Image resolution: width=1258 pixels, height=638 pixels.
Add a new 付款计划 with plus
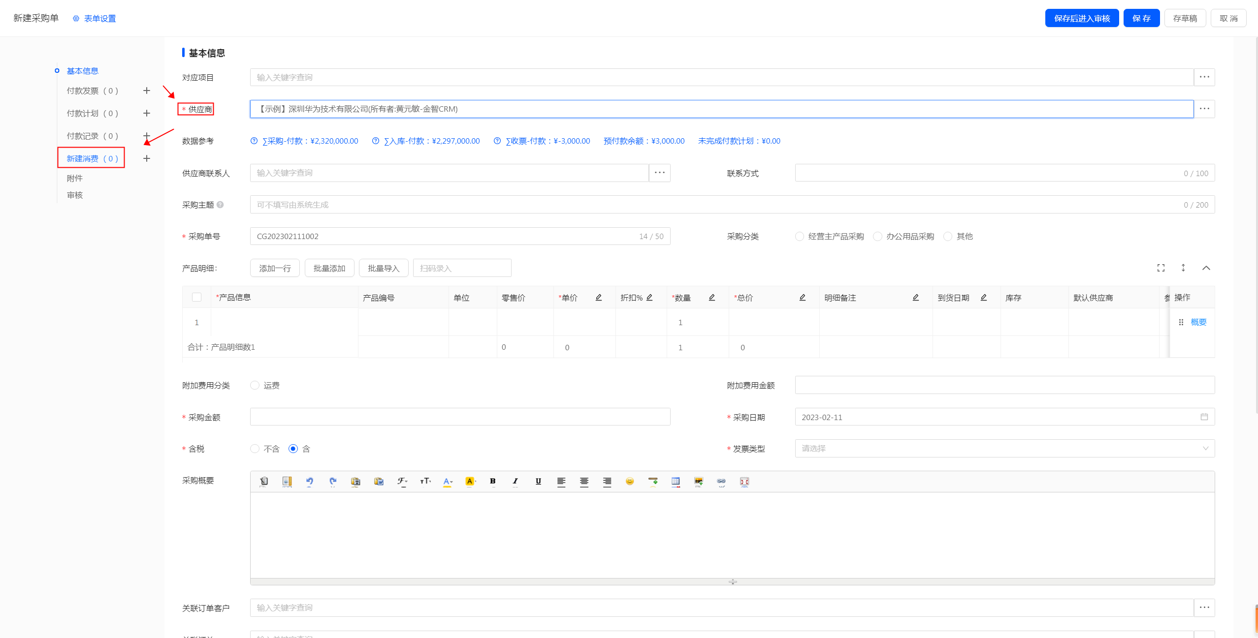click(146, 113)
